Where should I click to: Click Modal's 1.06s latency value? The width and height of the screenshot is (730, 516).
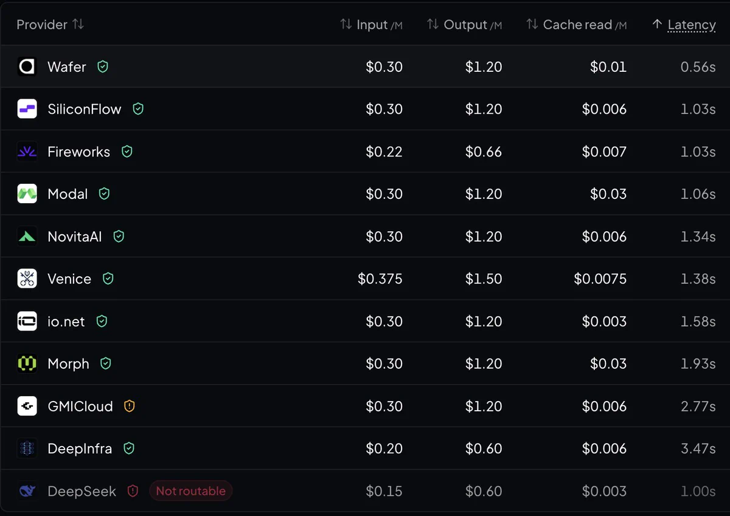point(698,193)
